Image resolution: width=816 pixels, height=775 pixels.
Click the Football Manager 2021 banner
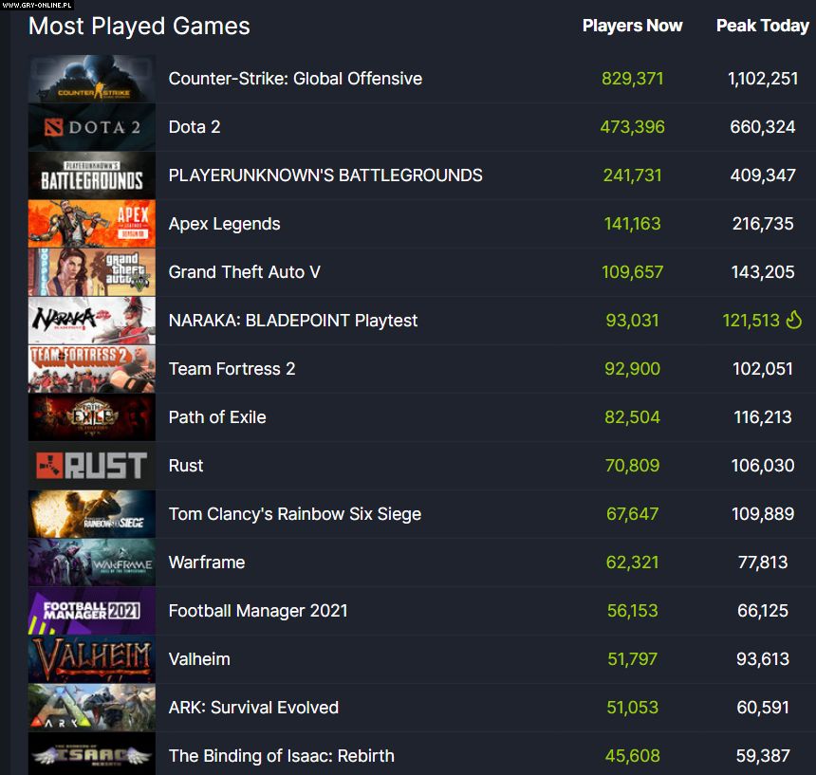point(91,611)
